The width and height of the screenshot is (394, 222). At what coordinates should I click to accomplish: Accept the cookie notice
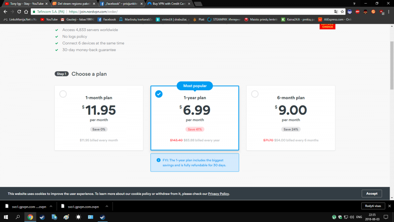(x=372, y=194)
